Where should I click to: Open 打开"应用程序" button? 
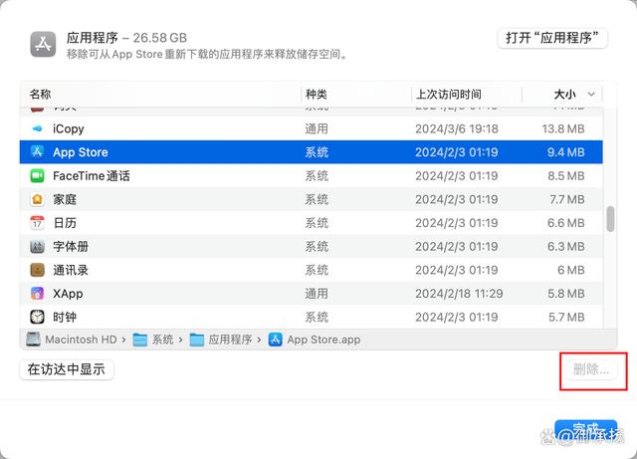pos(552,38)
